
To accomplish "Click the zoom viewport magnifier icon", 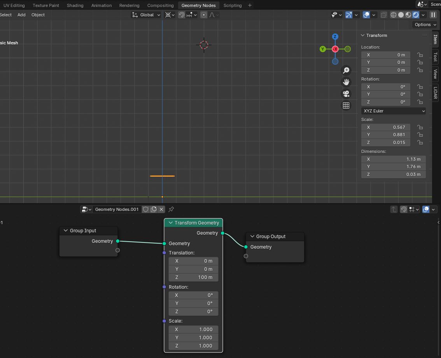I will click(346, 70).
